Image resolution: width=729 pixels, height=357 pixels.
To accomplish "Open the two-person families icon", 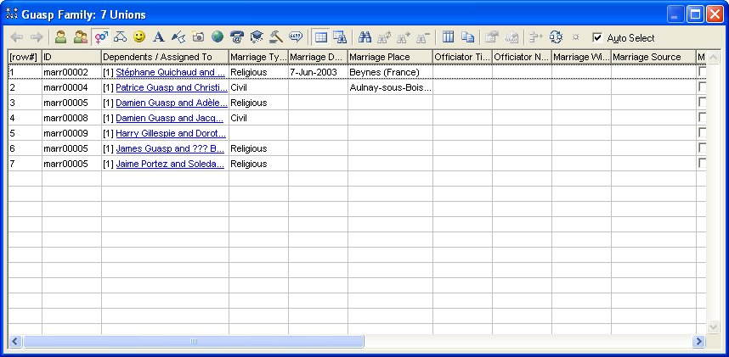I will [80, 37].
